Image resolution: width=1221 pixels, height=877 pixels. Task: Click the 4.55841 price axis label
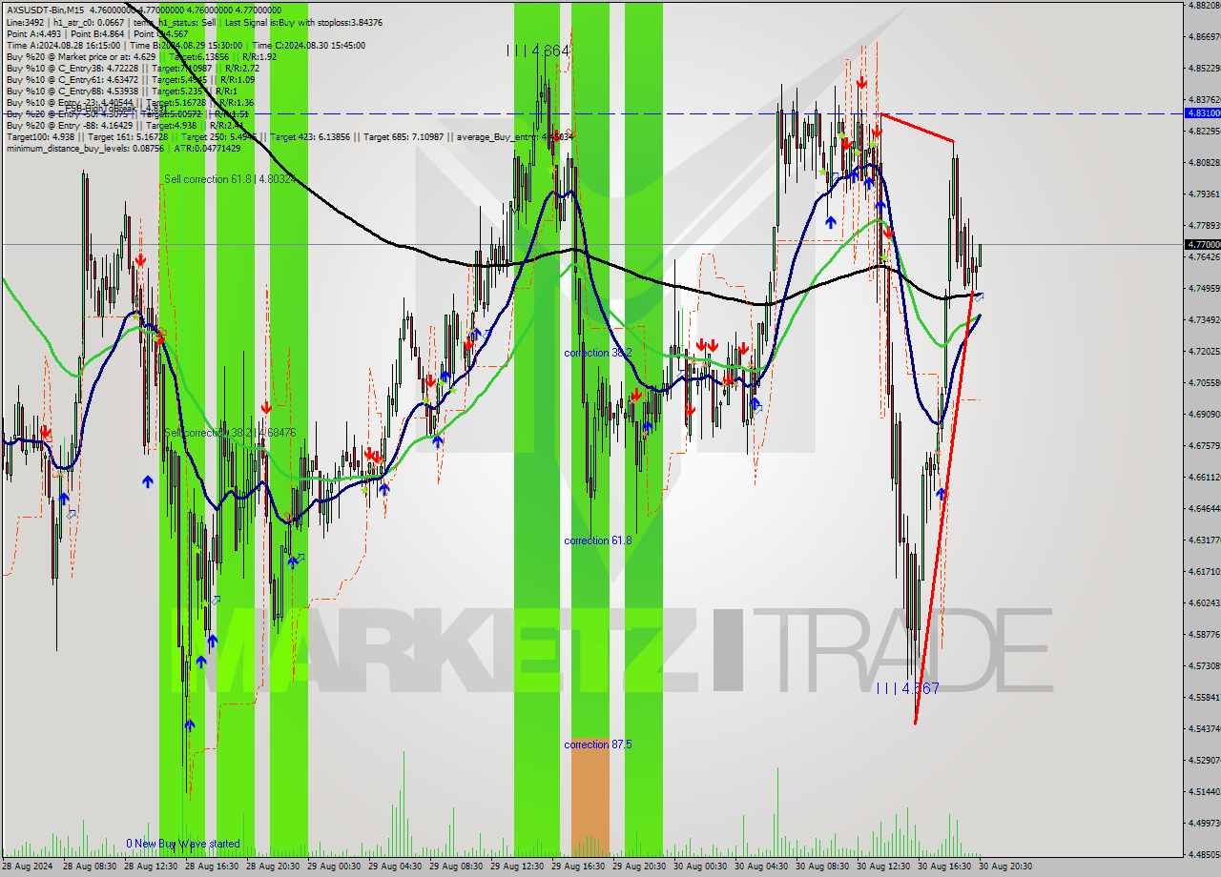(1204, 697)
